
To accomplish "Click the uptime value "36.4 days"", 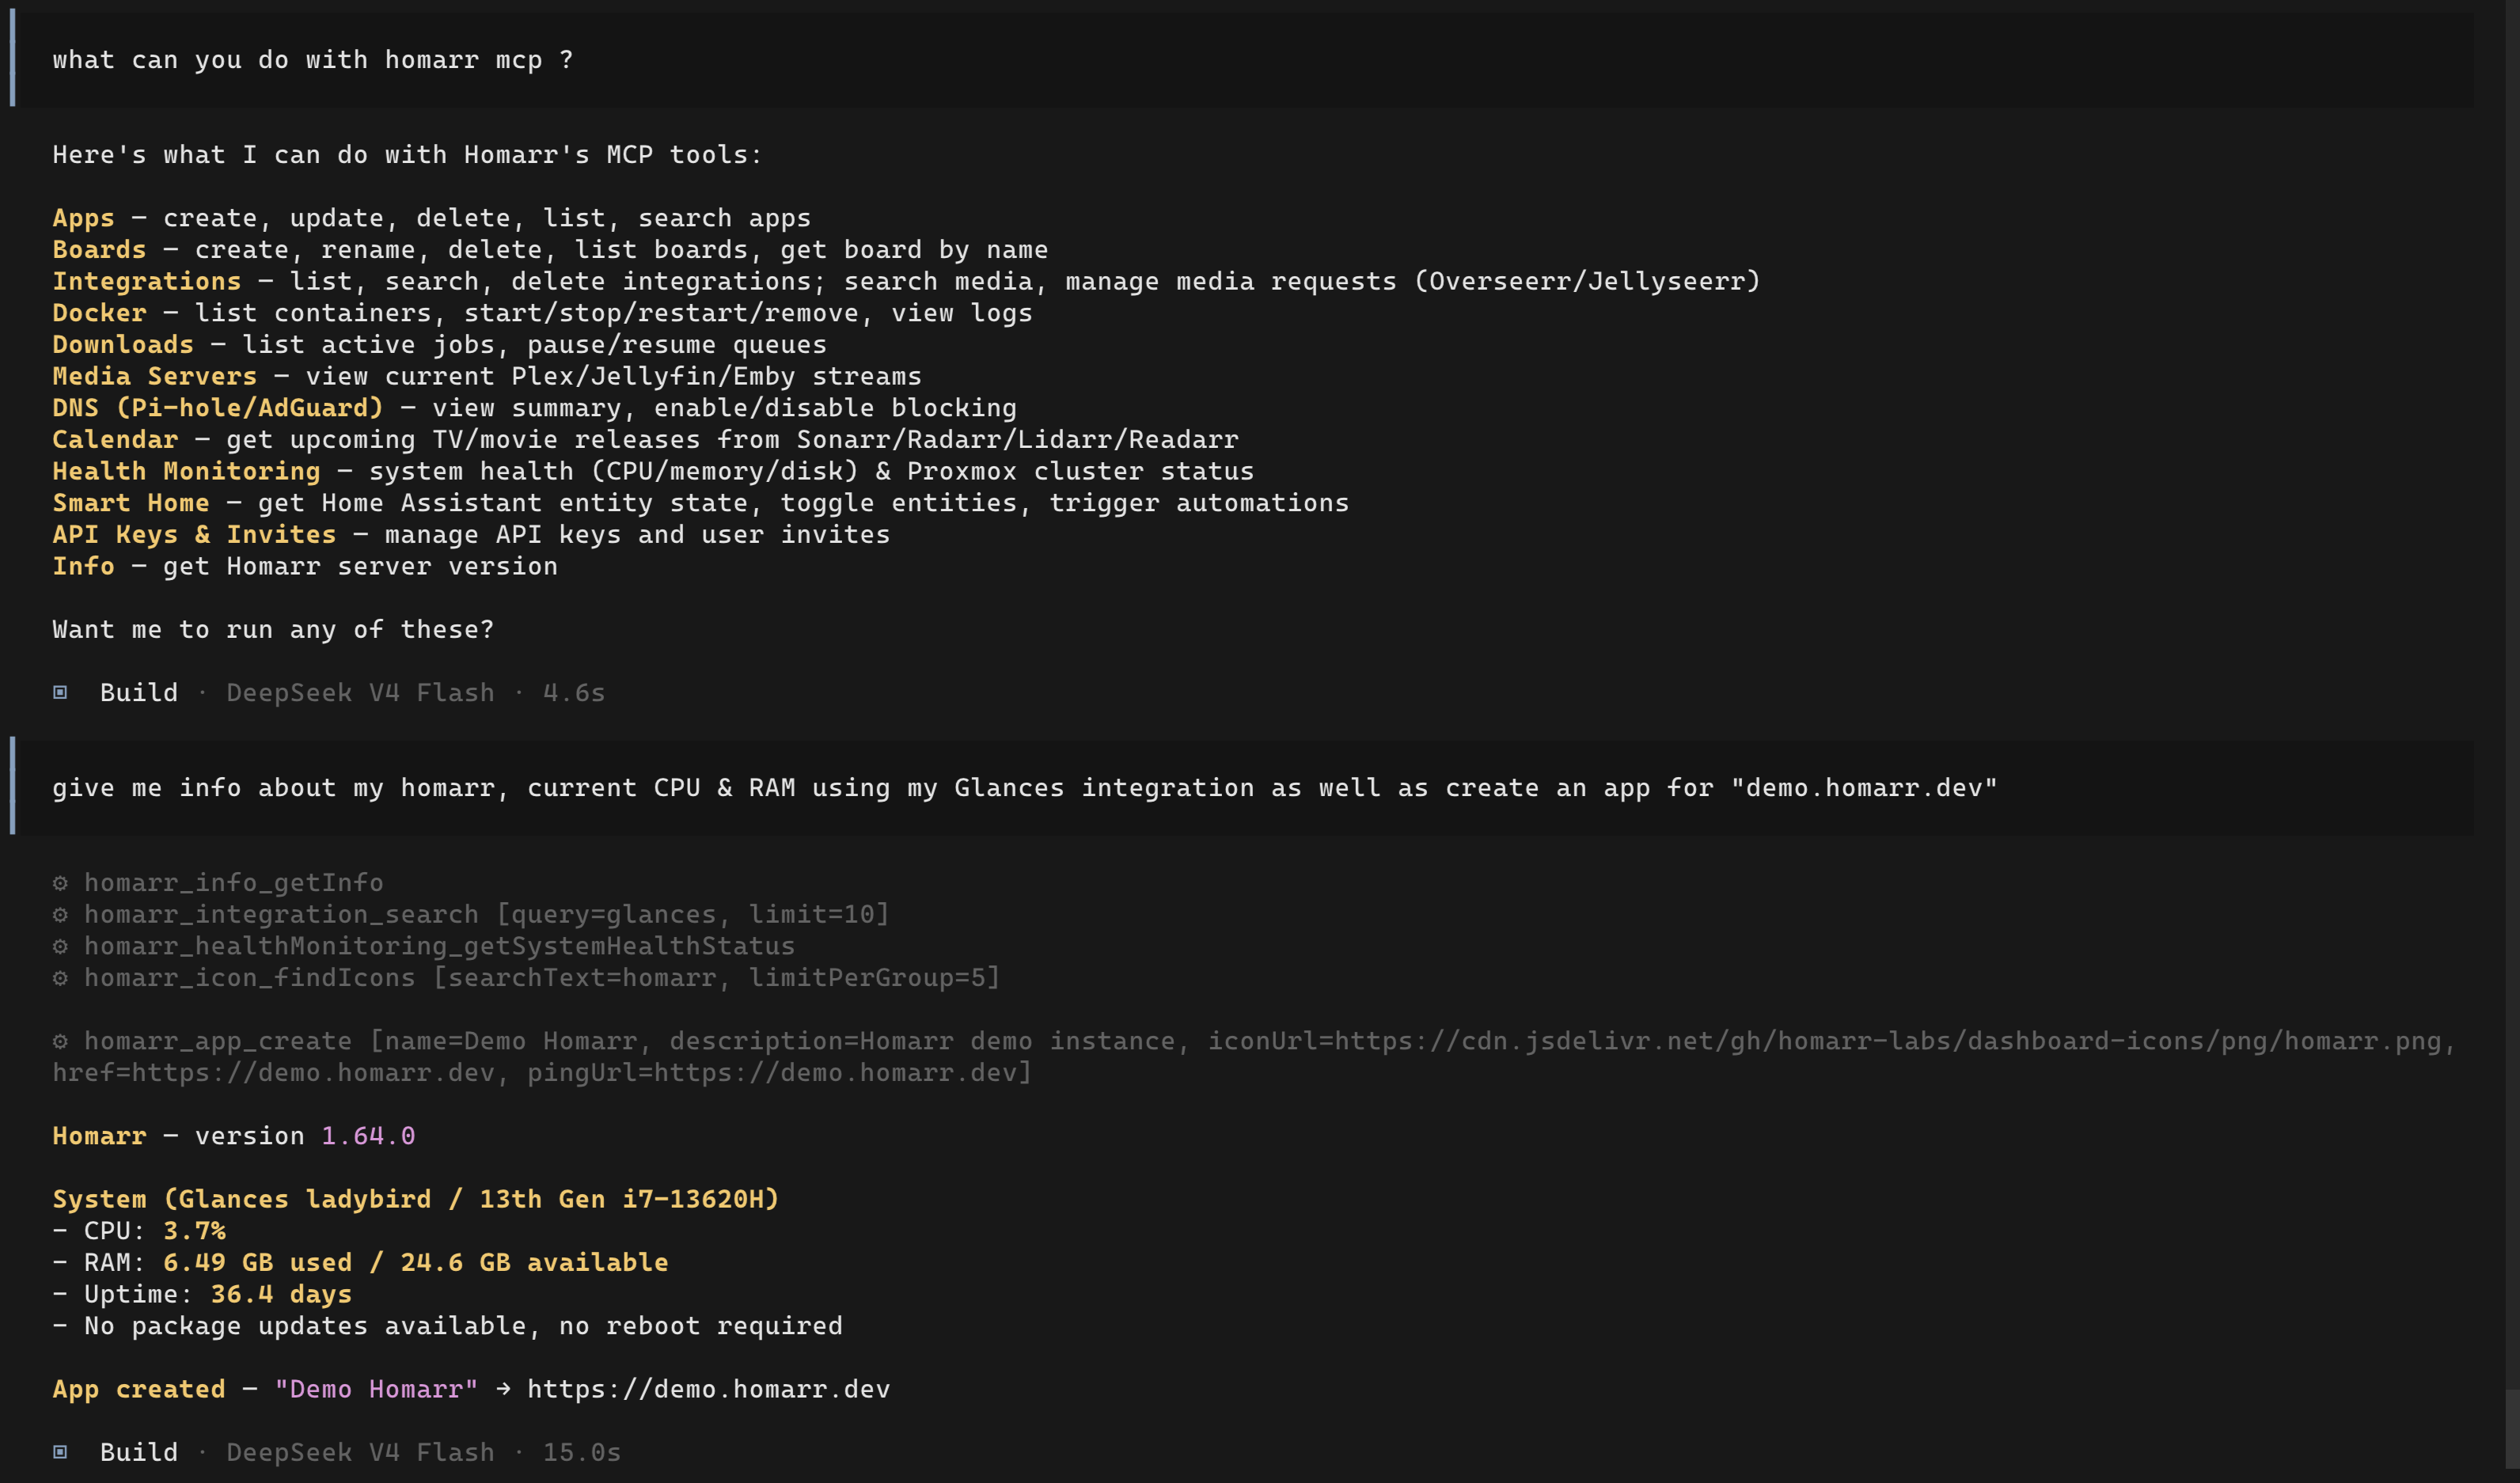I will [x=281, y=1295].
